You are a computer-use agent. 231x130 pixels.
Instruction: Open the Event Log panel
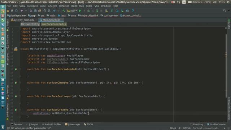pyautogui.click(x=196, y=124)
